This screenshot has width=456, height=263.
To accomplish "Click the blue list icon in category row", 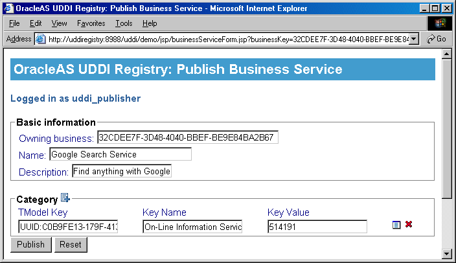I will click(396, 225).
